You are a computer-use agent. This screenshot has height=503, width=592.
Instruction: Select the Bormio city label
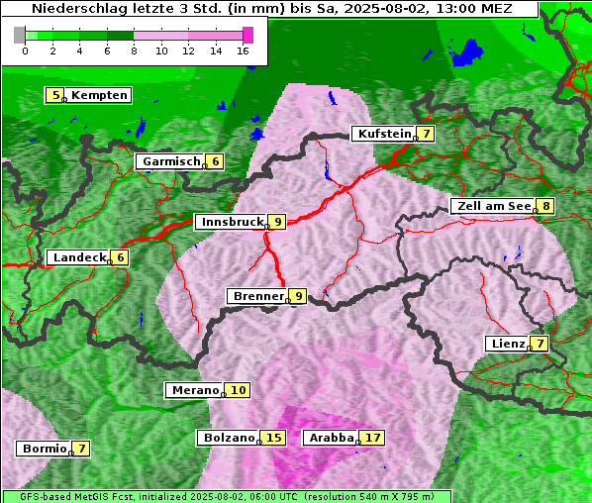(x=45, y=449)
